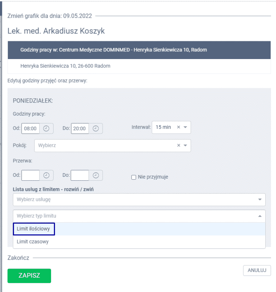Open the Pokój dropdown arrow

[x=185, y=146]
